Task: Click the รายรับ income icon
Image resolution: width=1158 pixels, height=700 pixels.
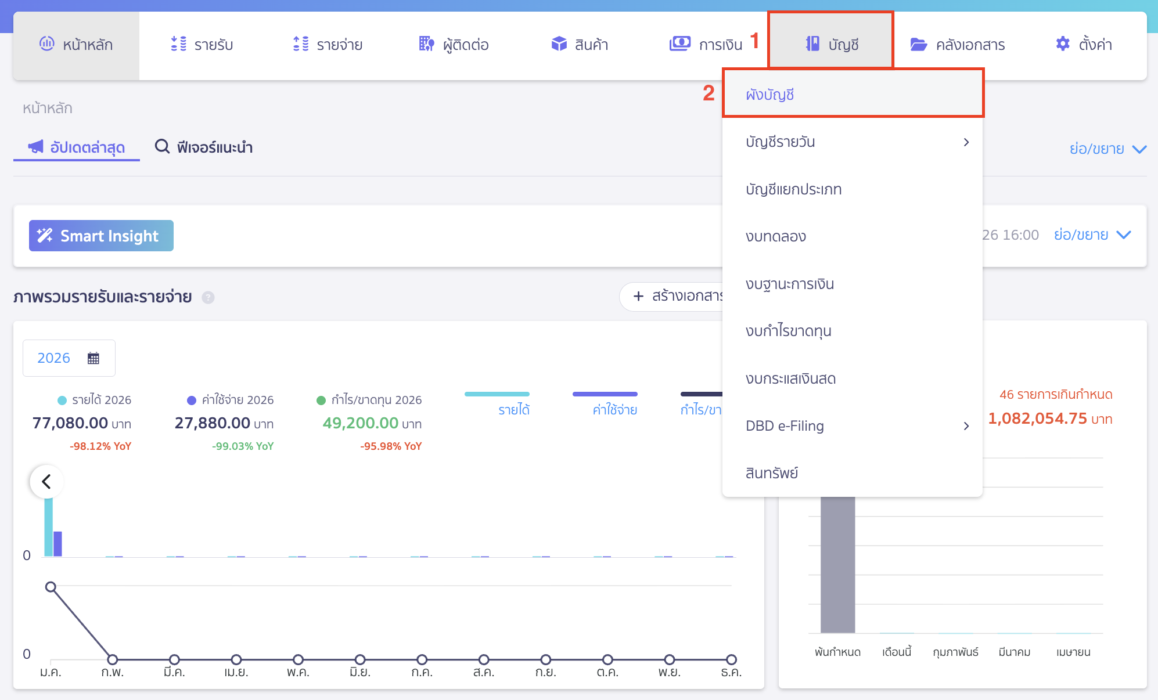Action: coord(178,44)
